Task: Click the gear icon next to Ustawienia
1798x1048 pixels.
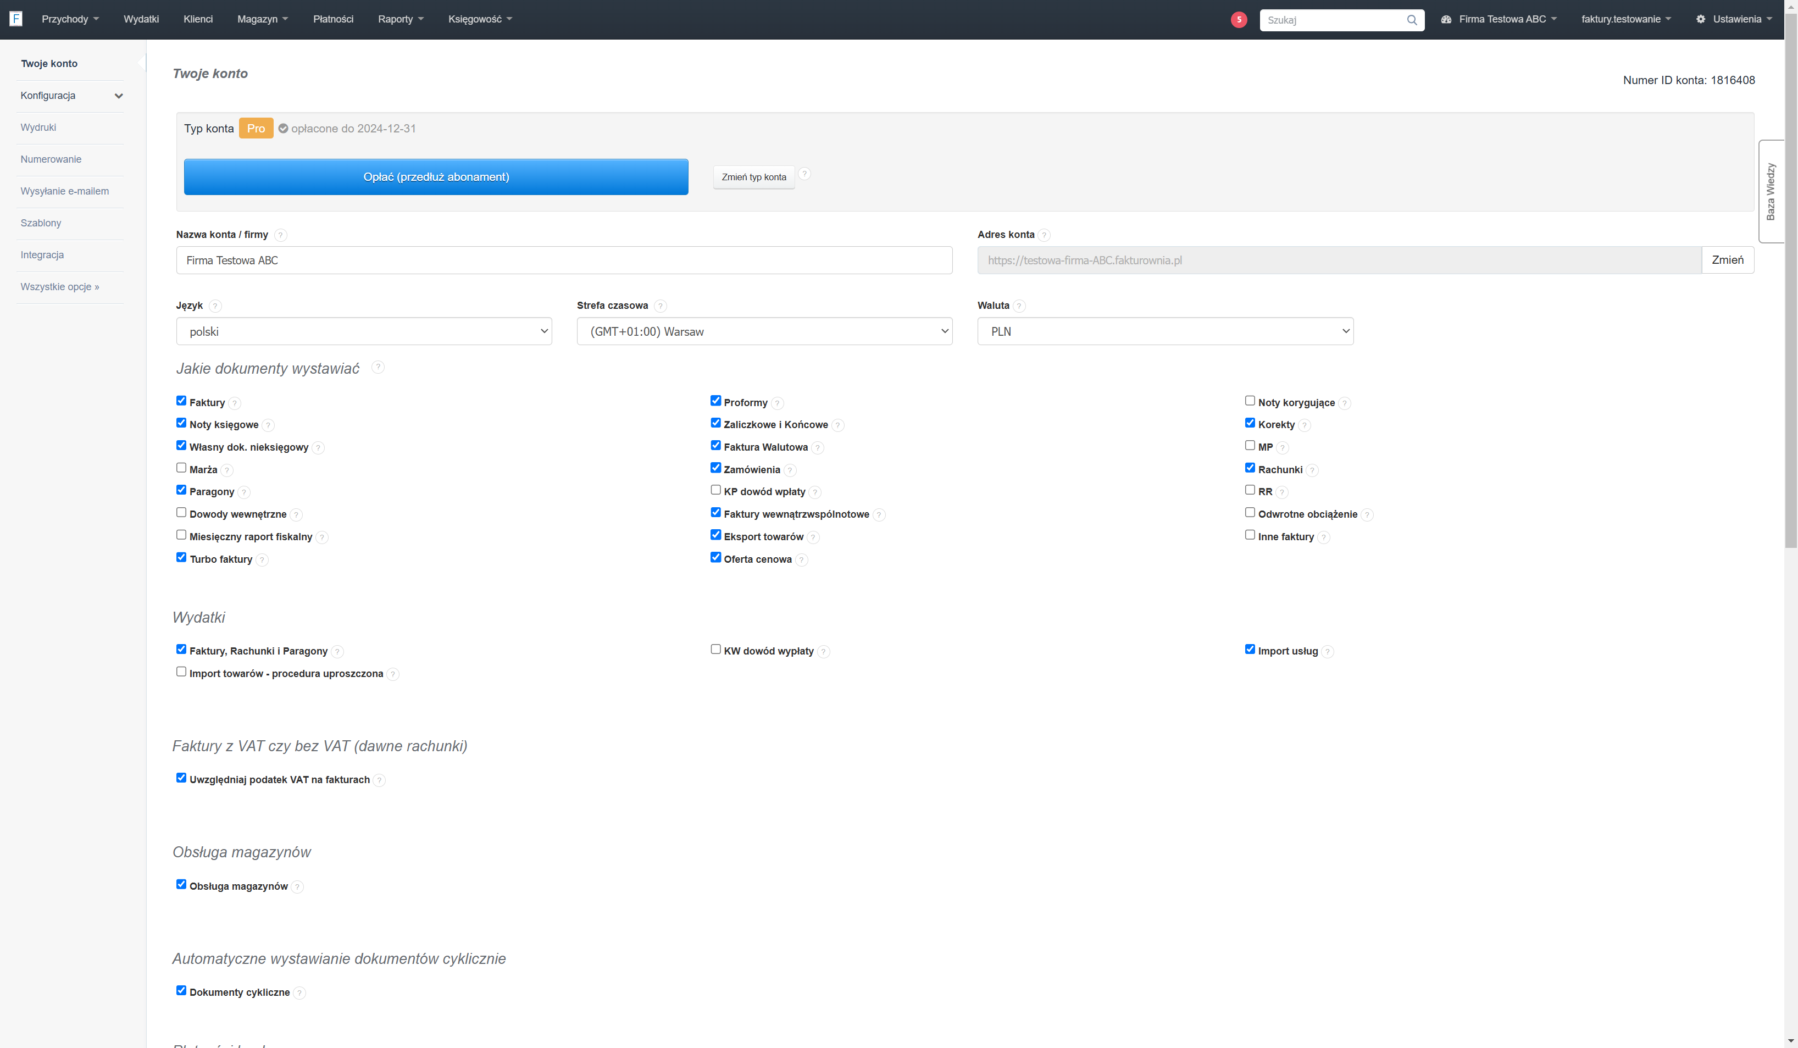Action: coord(1700,19)
